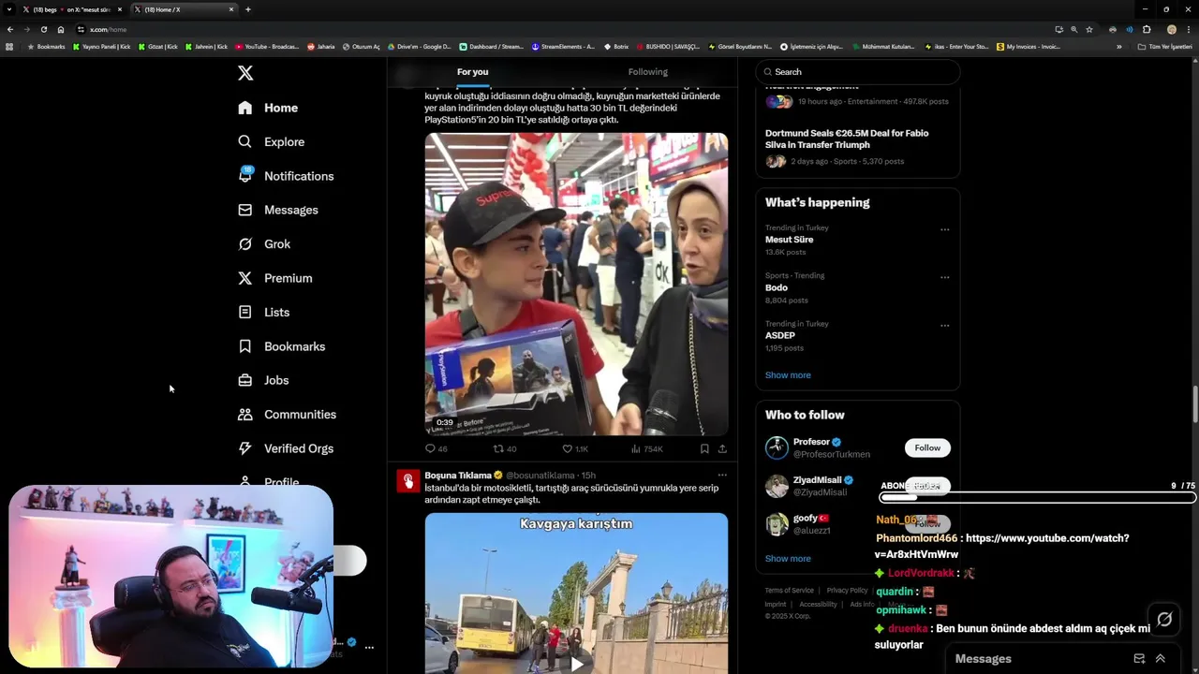The width and height of the screenshot is (1199, 674).
Task: Open Jobs from the sidebar
Action: tap(263, 380)
